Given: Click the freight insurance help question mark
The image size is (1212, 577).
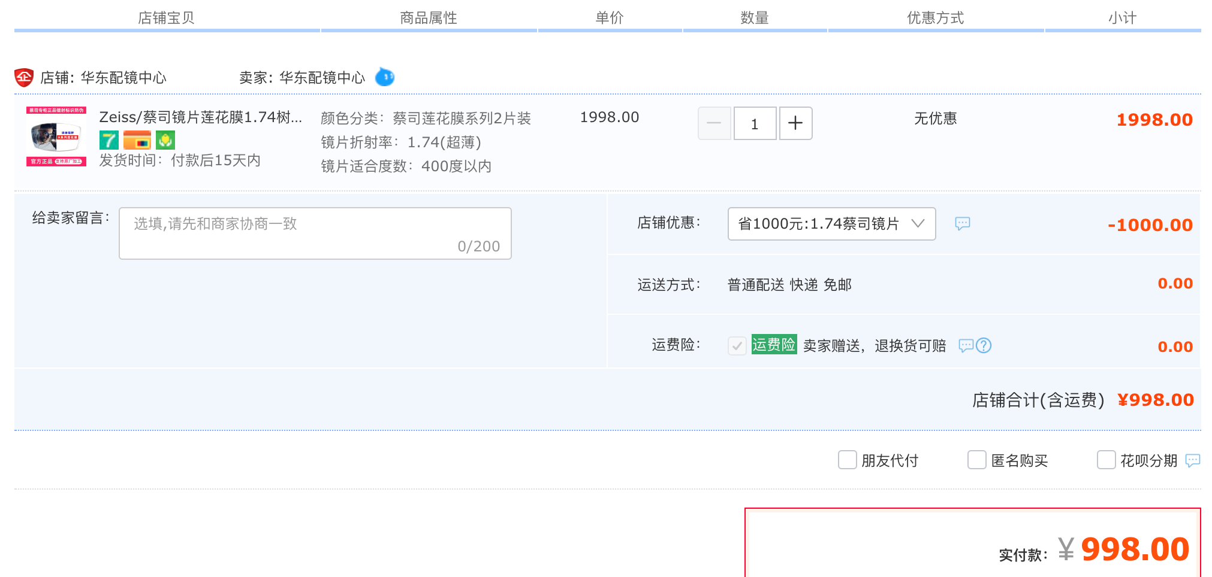Looking at the screenshot, I should (x=984, y=345).
